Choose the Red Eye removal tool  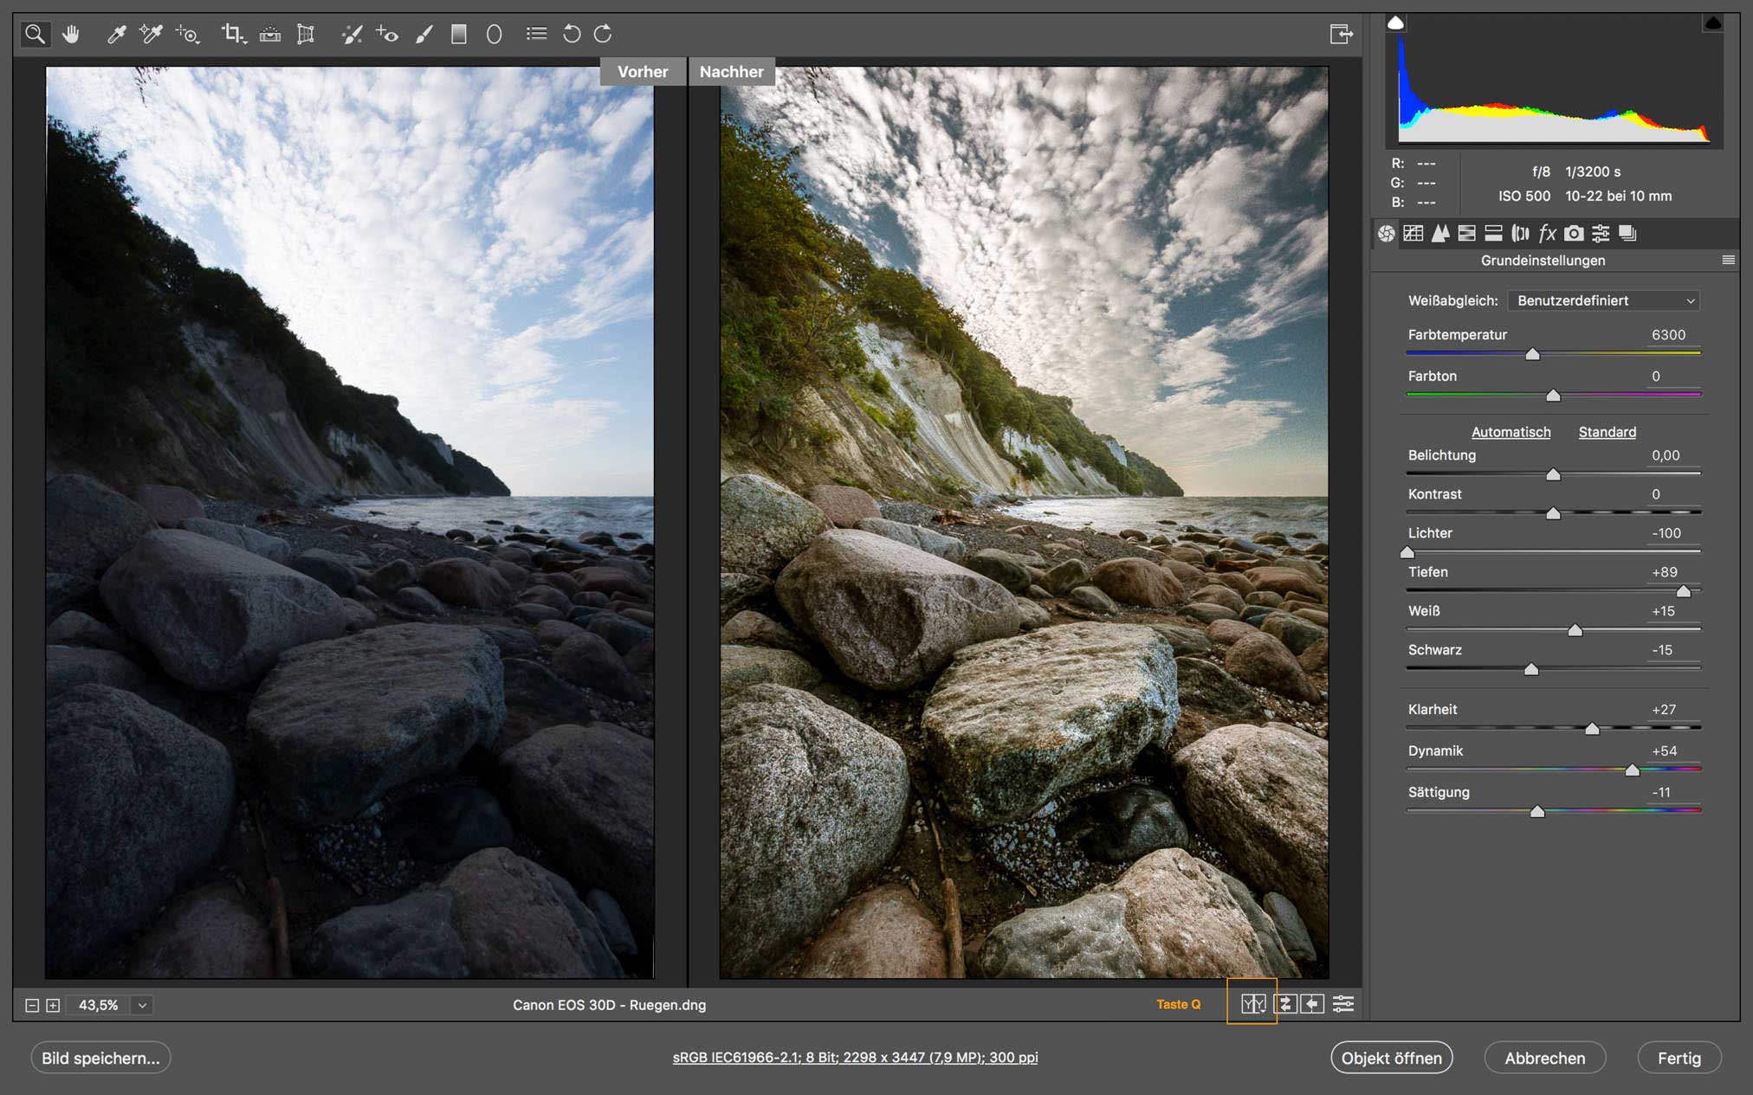(x=386, y=34)
